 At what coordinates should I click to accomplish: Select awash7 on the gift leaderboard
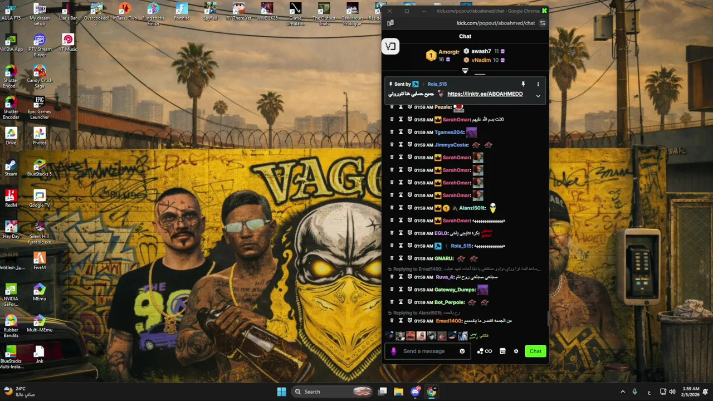[x=481, y=51]
